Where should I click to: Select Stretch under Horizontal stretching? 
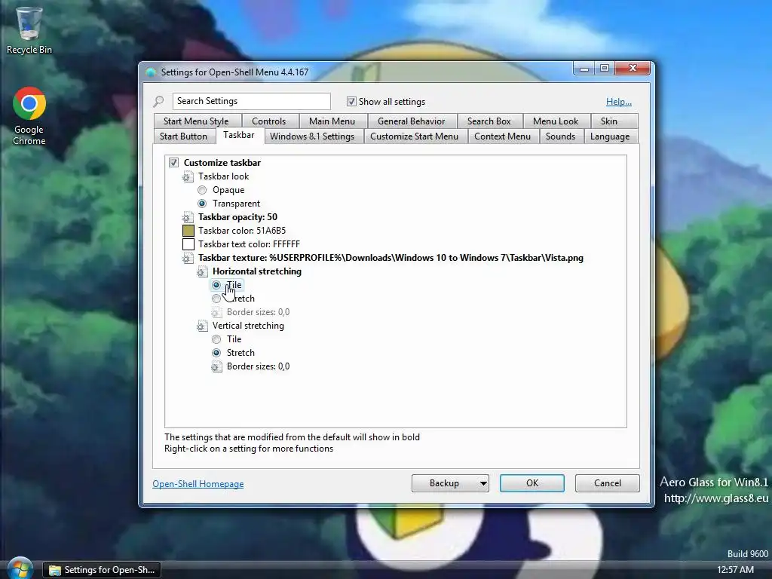click(x=216, y=299)
